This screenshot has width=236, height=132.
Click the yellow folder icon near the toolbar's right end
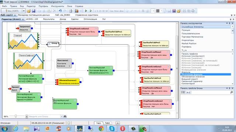click(178, 11)
